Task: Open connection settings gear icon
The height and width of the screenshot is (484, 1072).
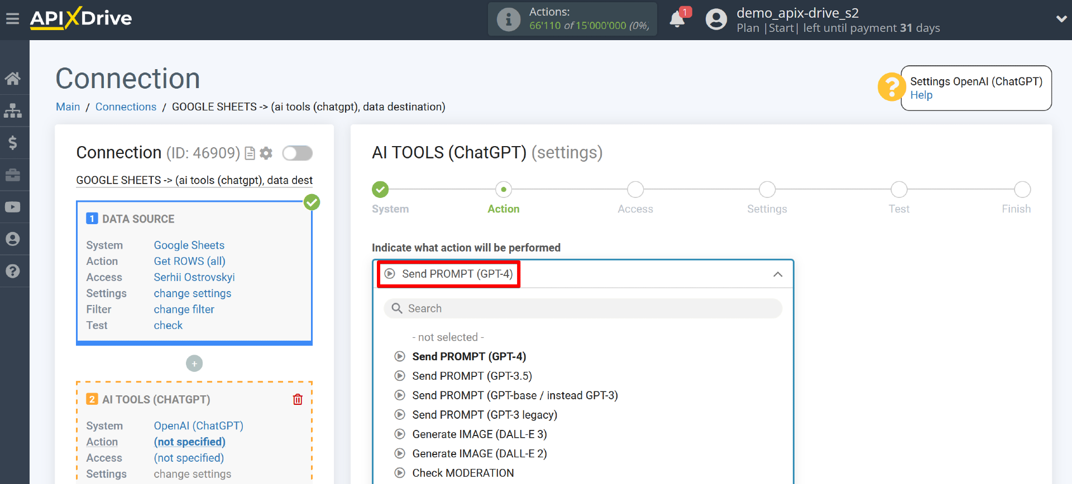Action: pyautogui.click(x=266, y=153)
